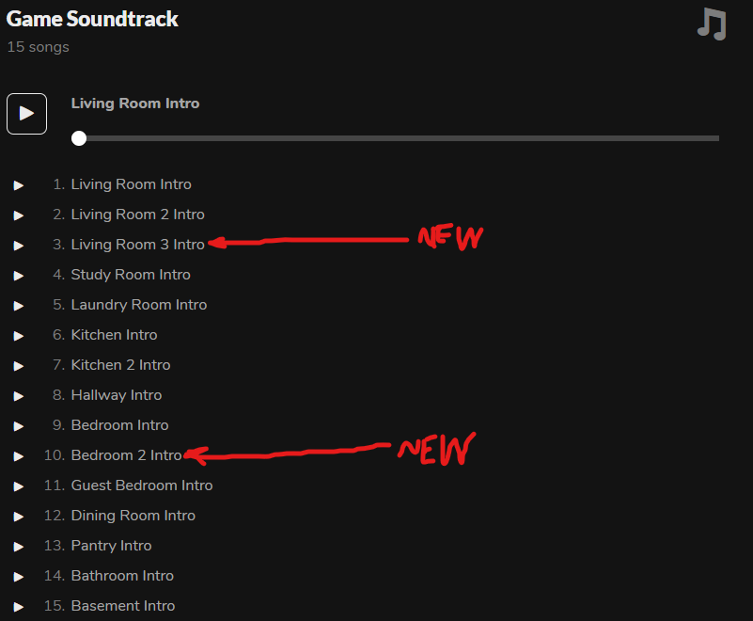753x621 pixels.
Task: Click the playback progress slider handle
Action: [79, 138]
